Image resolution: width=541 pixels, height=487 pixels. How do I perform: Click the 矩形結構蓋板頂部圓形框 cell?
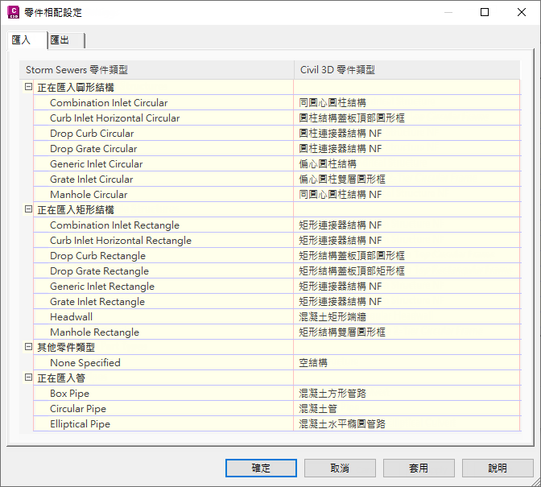point(407,255)
